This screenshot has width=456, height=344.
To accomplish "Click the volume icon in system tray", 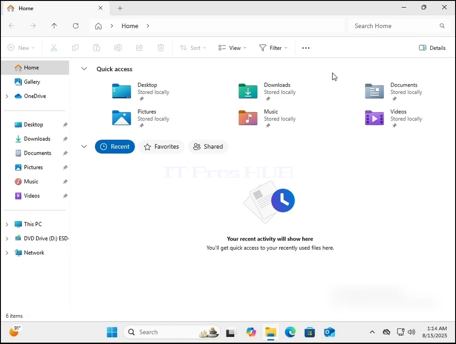I will [x=411, y=332].
